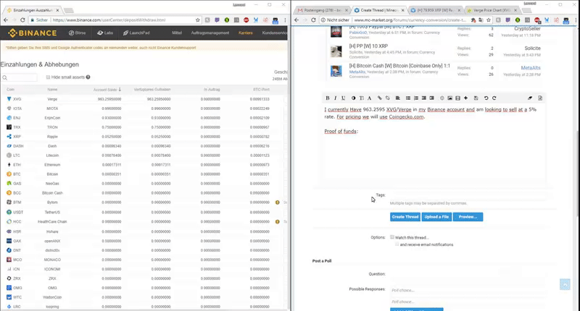
Task: Open the Börse menu in Binance header
Action: coord(77,33)
